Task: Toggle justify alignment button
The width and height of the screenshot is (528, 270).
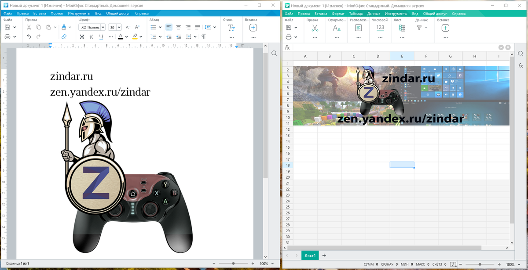Action: pyautogui.click(x=198, y=27)
